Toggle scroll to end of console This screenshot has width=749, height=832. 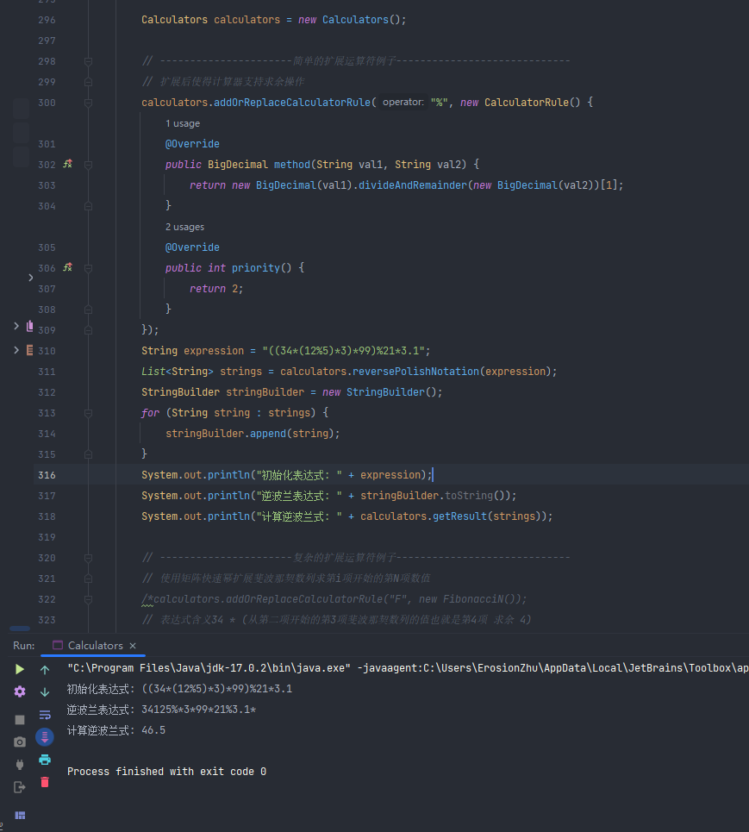coord(45,736)
